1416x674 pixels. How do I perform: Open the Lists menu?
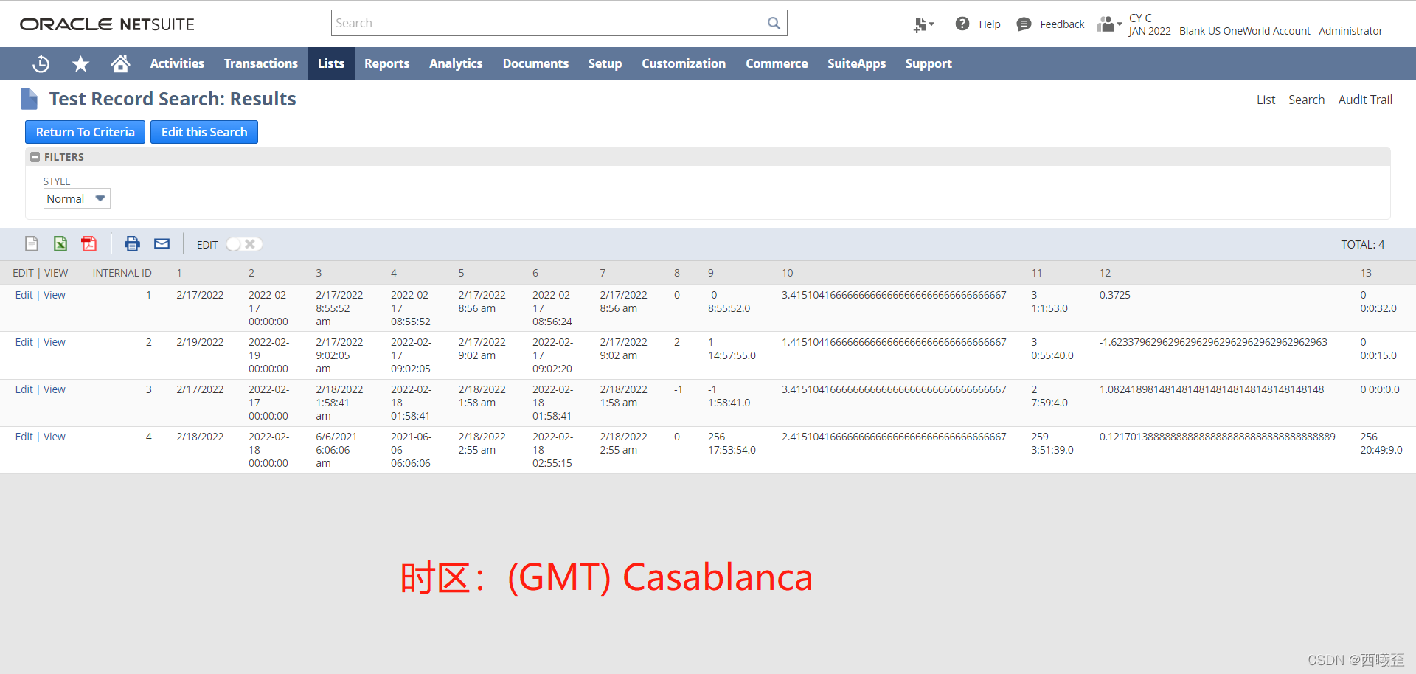point(331,63)
